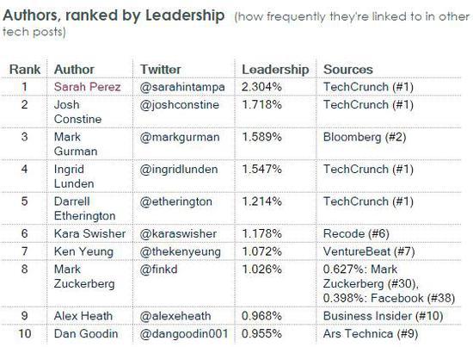Click Josh Constine author name
The image size is (473, 347).
pos(77,112)
